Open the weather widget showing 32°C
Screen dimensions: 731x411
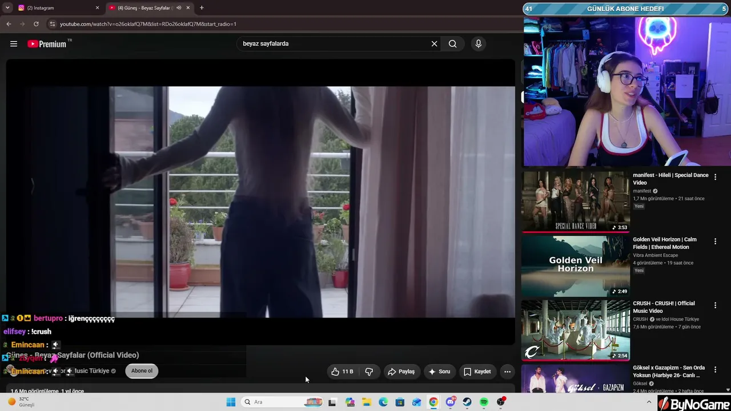pos(22,402)
